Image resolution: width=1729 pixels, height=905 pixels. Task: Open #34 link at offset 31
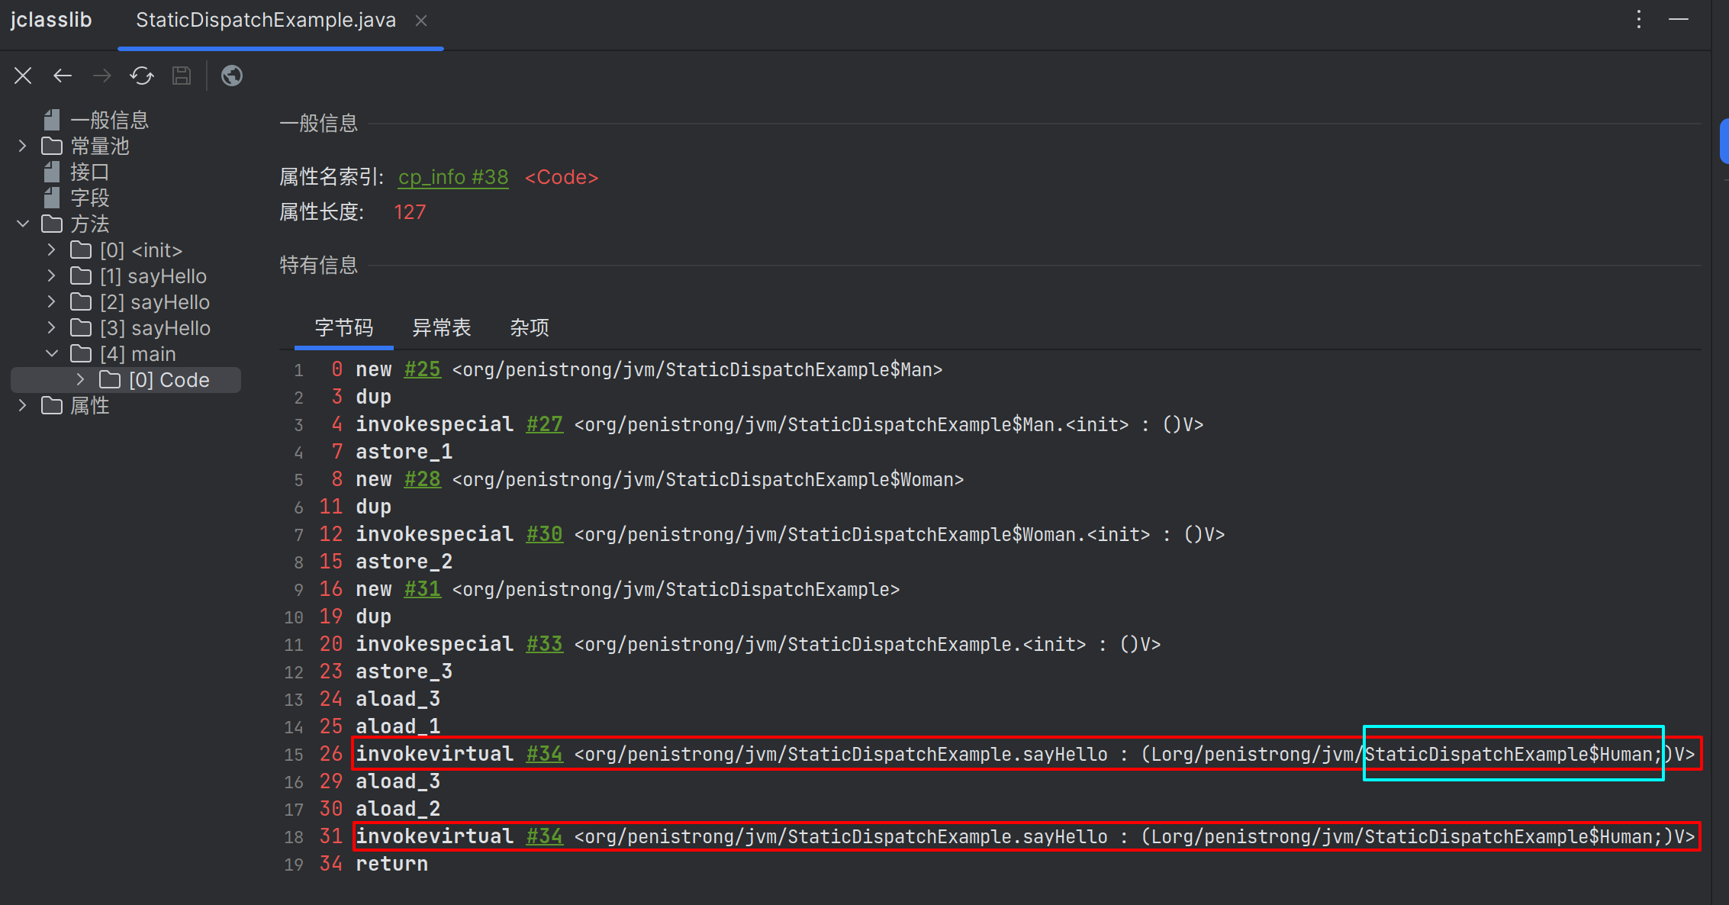pyautogui.click(x=544, y=836)
